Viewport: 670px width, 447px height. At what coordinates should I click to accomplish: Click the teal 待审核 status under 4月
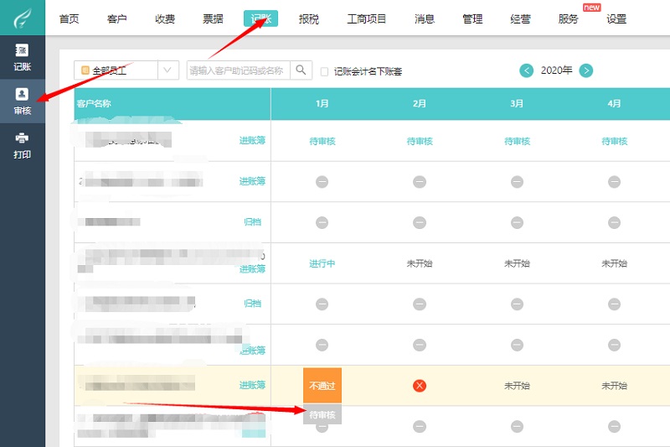point(615,141)
